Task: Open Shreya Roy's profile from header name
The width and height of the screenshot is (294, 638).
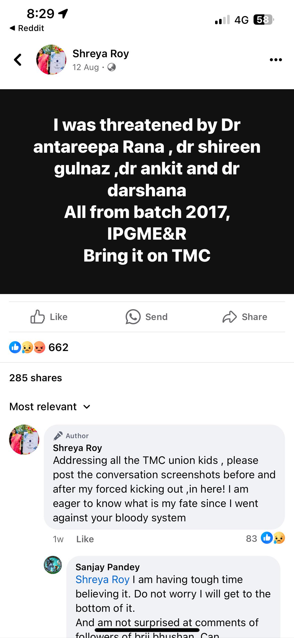Action: point(101,54)
